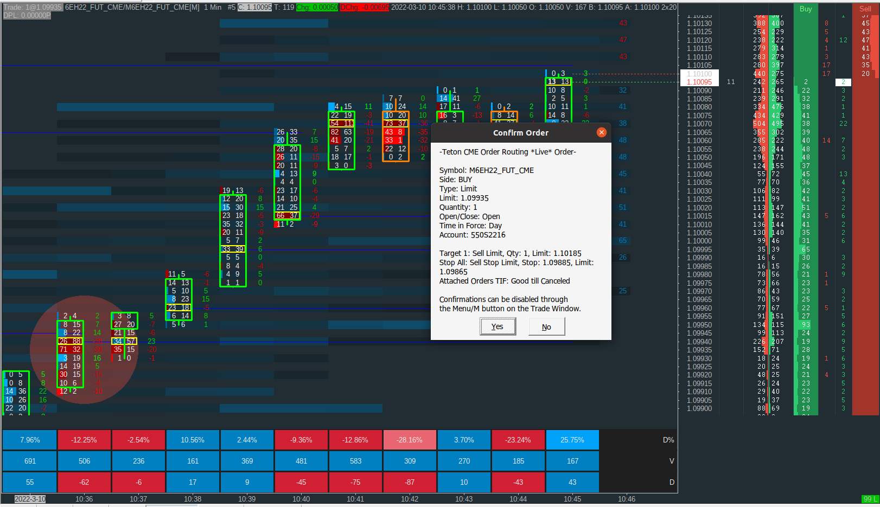This screenshot has height=507, width=880.
Task: Click the D% row label
Action: [668, 440]
